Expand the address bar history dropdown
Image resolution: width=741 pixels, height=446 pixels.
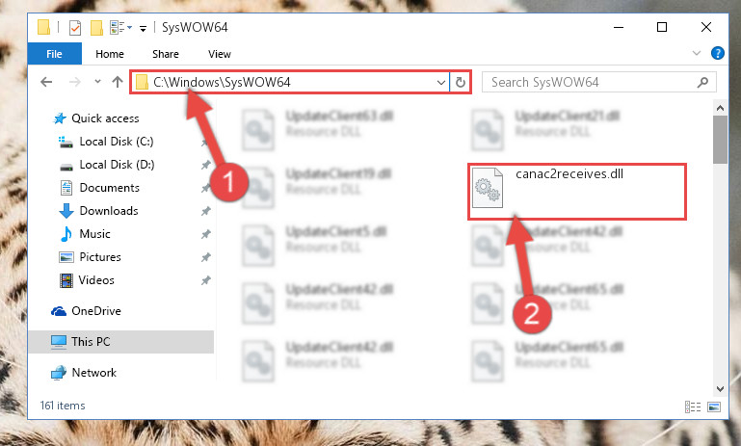click(441, 83)
